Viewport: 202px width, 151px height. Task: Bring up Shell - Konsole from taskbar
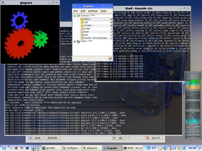point(133,148)
